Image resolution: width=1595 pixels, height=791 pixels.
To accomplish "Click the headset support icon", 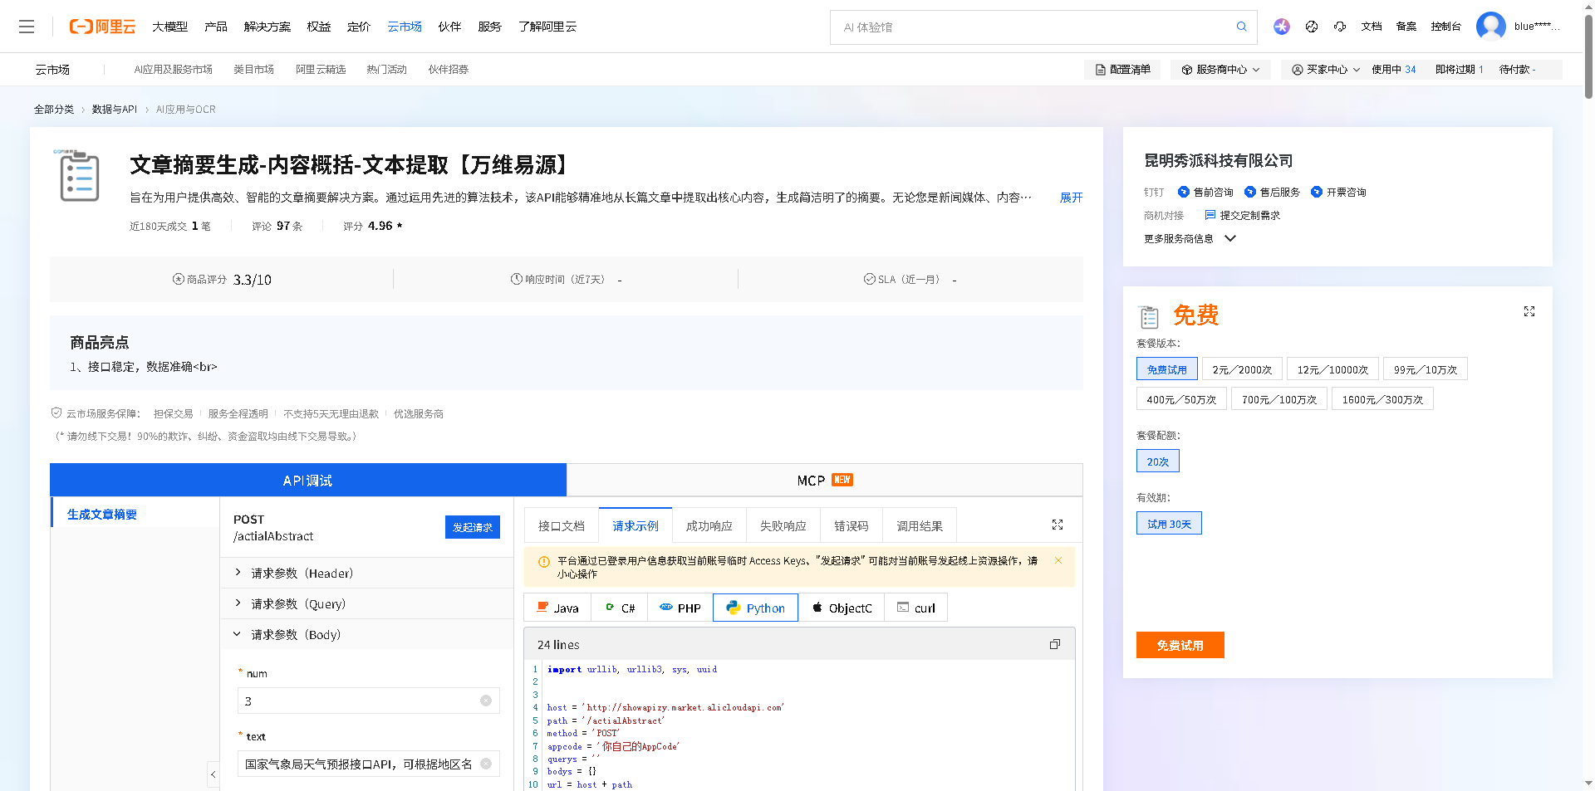I will point(1340,27).
